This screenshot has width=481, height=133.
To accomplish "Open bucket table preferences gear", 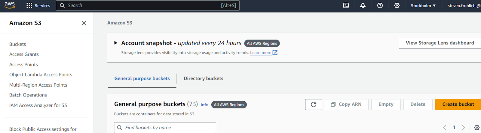I will (x=477, y=128).
